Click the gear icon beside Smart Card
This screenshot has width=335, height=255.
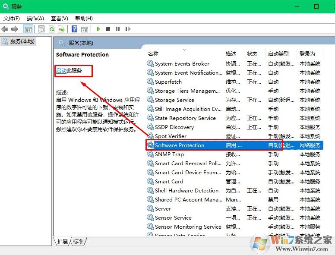pos(150,181)
